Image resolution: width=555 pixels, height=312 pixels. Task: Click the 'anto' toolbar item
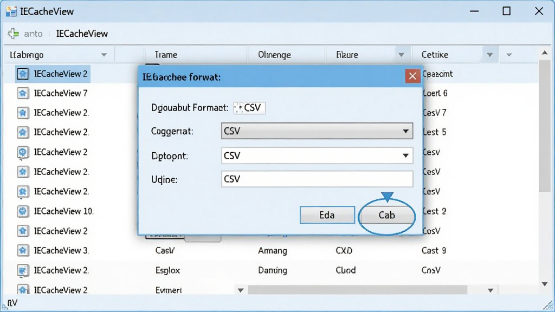[x=33, y=34]
